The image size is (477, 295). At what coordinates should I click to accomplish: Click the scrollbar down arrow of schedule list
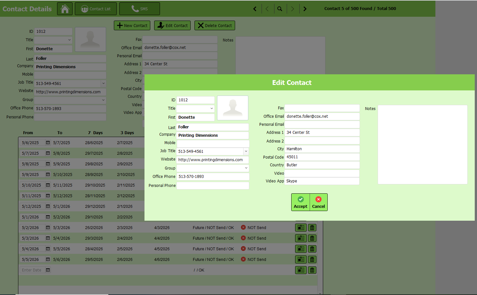tap(320, 293)
